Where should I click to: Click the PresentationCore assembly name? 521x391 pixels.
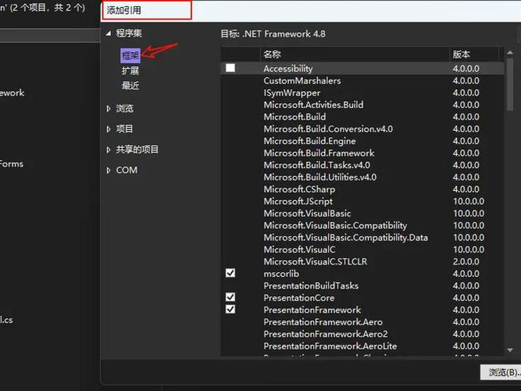299,298
